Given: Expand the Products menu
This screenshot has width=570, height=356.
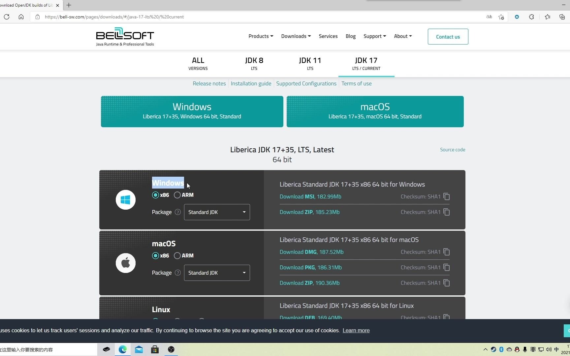Looking at the screenshot, I should (261, 36).
